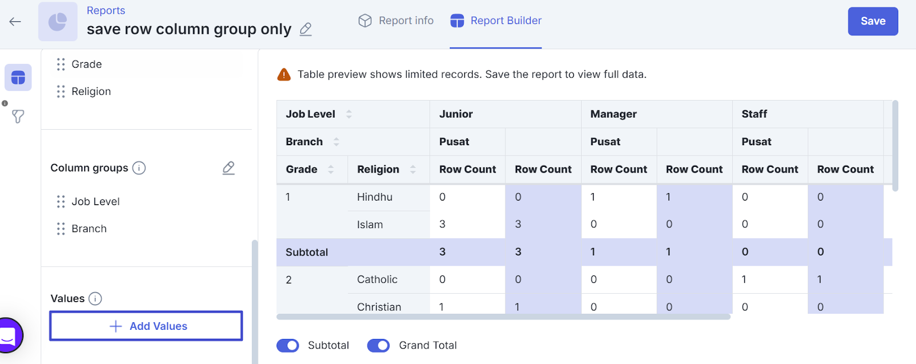
Task: Click the Save button
Action: point(872,21)
